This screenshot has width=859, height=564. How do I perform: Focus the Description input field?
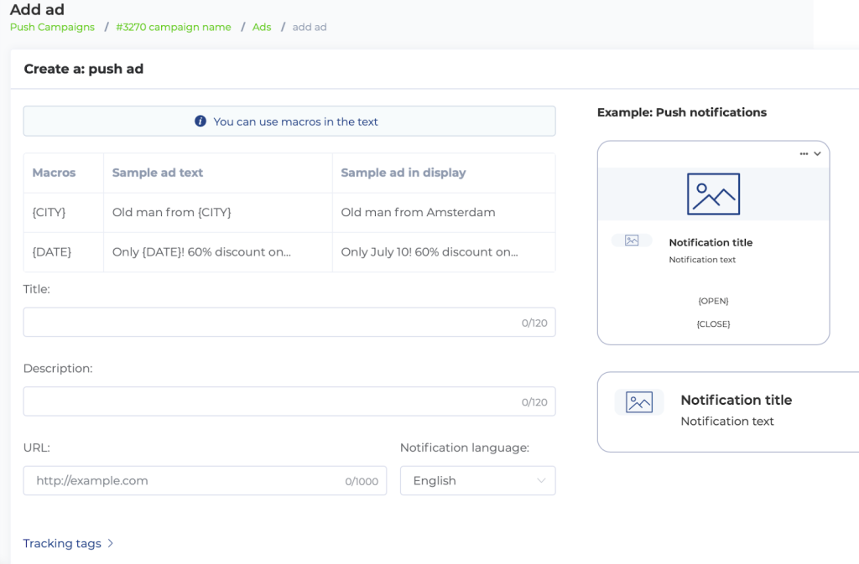(x=289, y=401)
